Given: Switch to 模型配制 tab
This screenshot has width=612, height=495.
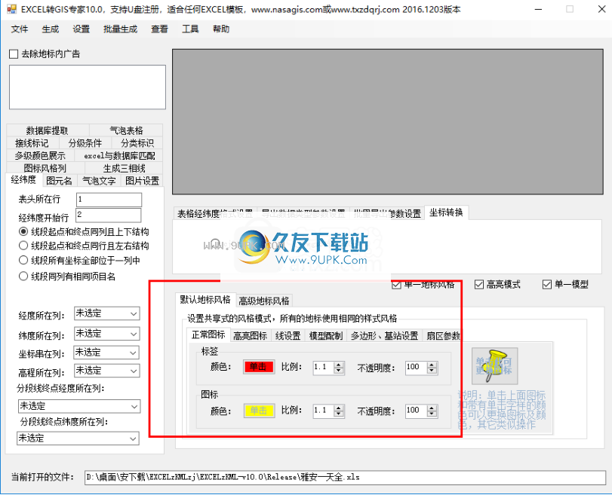Looking at the screenshot, I should coord(326,336).
